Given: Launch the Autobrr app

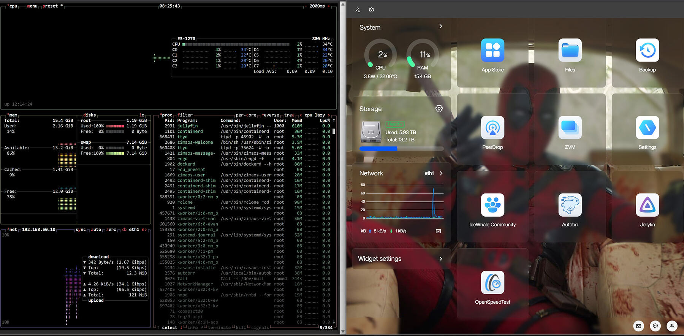Looking at the screenshot, I should tap(570, 205).
